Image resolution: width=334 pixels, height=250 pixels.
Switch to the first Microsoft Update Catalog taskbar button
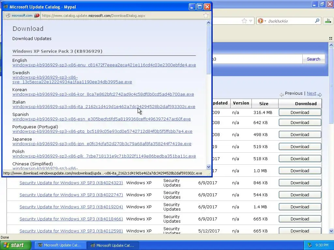tap(60, 245)
